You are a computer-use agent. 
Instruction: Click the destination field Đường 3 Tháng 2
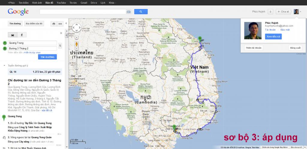(x=32, y=48)
